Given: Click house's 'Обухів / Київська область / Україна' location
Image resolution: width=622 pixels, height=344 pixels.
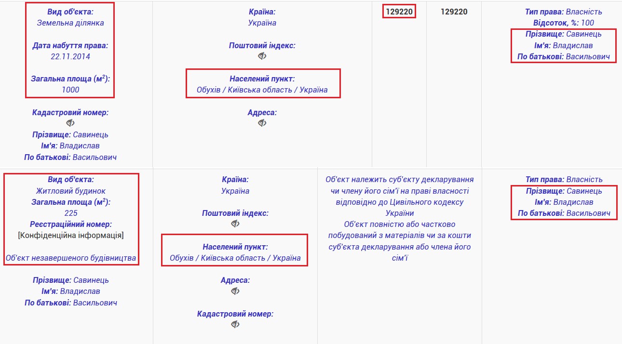Looking at the screenshot, I should coord(235,258).
